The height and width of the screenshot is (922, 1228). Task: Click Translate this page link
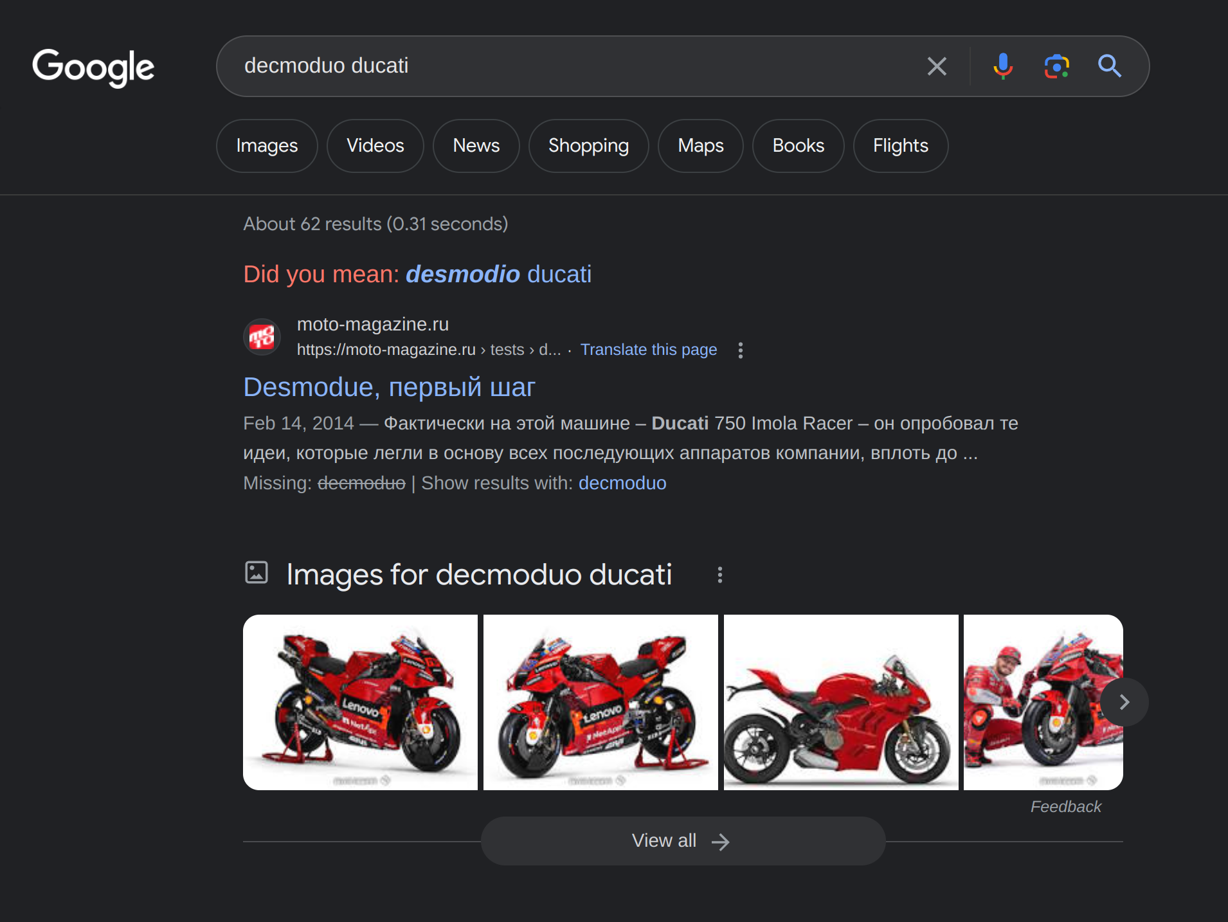648,350
